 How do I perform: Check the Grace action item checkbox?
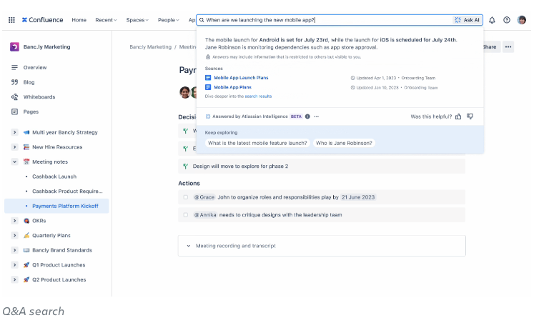coord(185,197)
